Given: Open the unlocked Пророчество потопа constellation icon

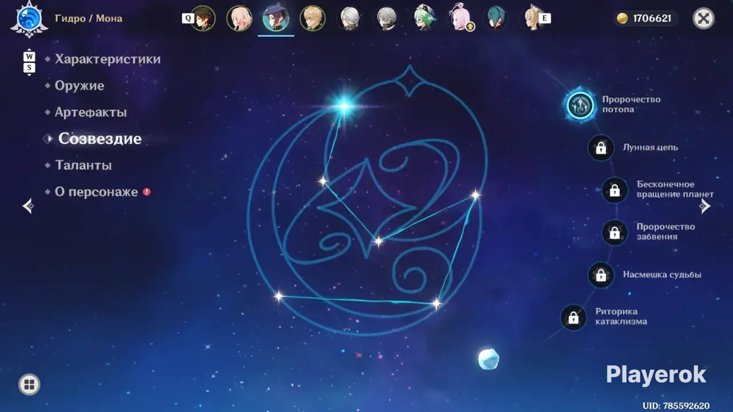Looking at the screenshot, I should pos(581,105).
